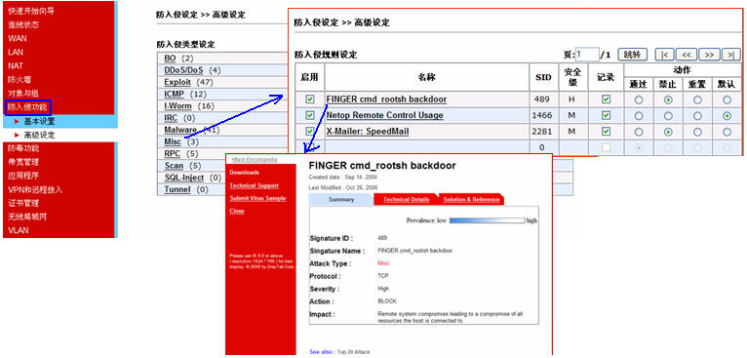747x358 pixels.
Task: Open the Exploit intrusion type
Action: pos(177,82)
